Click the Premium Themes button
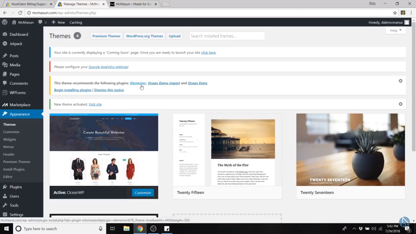The width and height of the screenshot is (416, 234). pos(106,36)
